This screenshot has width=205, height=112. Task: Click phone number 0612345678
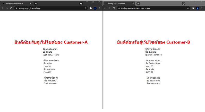(x=156, y=55)
